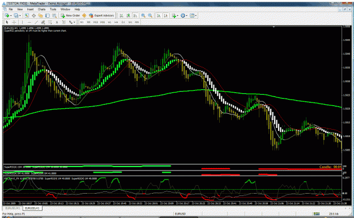Toggle the Navigator star-folder icon
The height and width of the screenshot is (218, 354).
(40, 16)
